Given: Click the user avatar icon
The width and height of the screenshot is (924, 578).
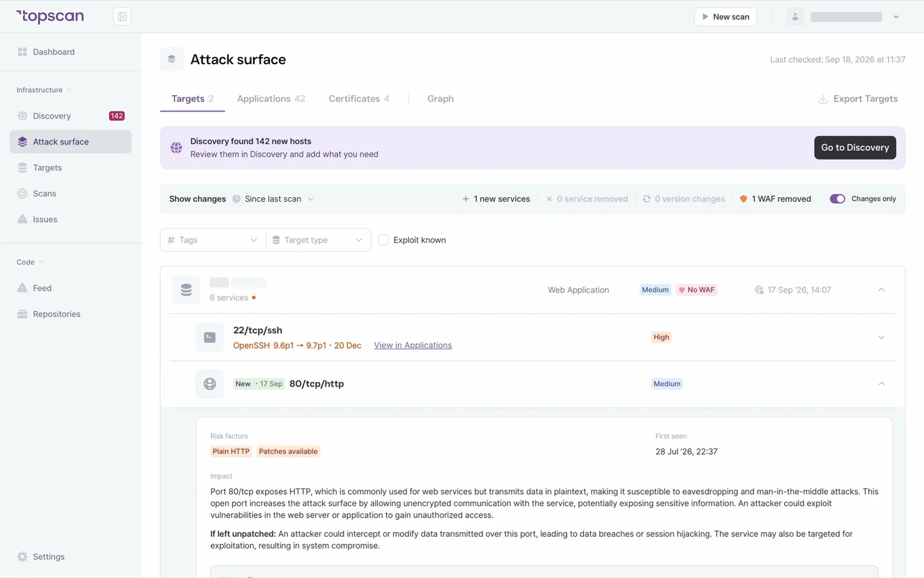Looking at the screenshot, I should (795, 17).
